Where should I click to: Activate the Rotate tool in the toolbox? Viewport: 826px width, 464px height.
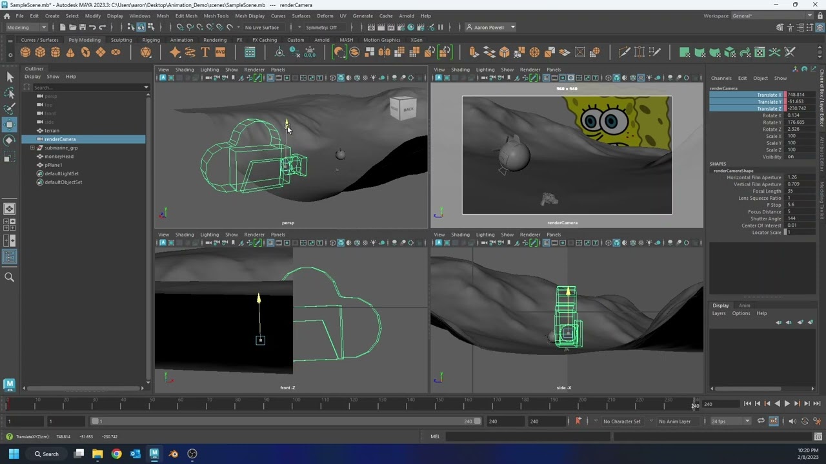tap(10, 140)
